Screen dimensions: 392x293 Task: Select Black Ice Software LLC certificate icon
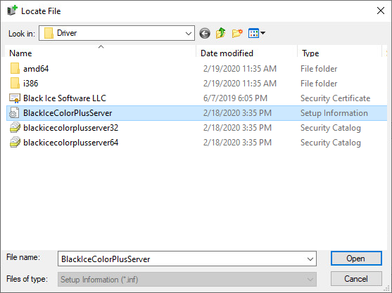pyautogui.click(x=15, y=98)
